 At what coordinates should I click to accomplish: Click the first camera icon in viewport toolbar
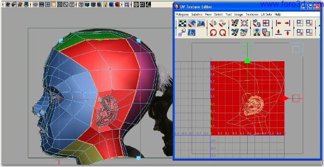[8, 4]
